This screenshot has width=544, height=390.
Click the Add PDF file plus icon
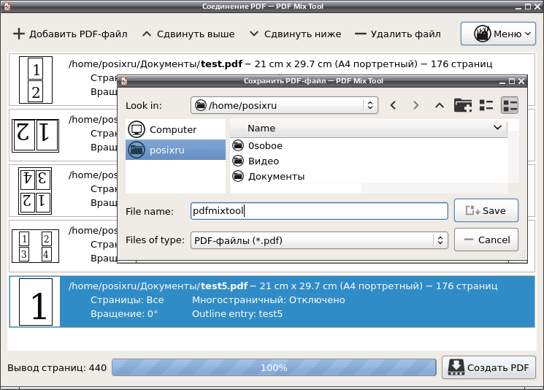coord(19,34)
